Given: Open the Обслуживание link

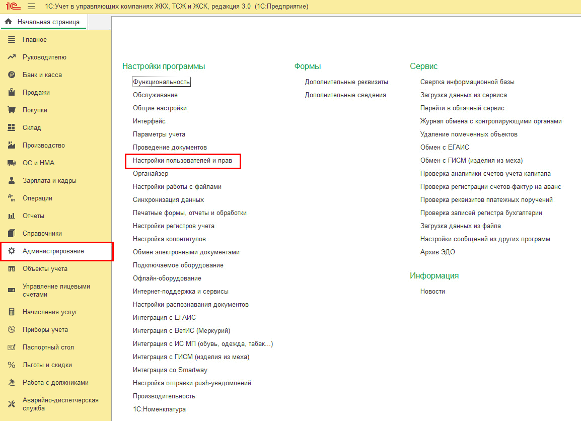Looking at the screenshot, I should click(155, 95).
